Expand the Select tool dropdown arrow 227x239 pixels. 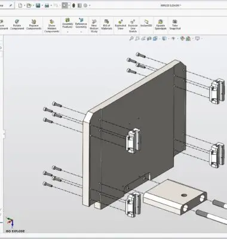click(69, 6)
